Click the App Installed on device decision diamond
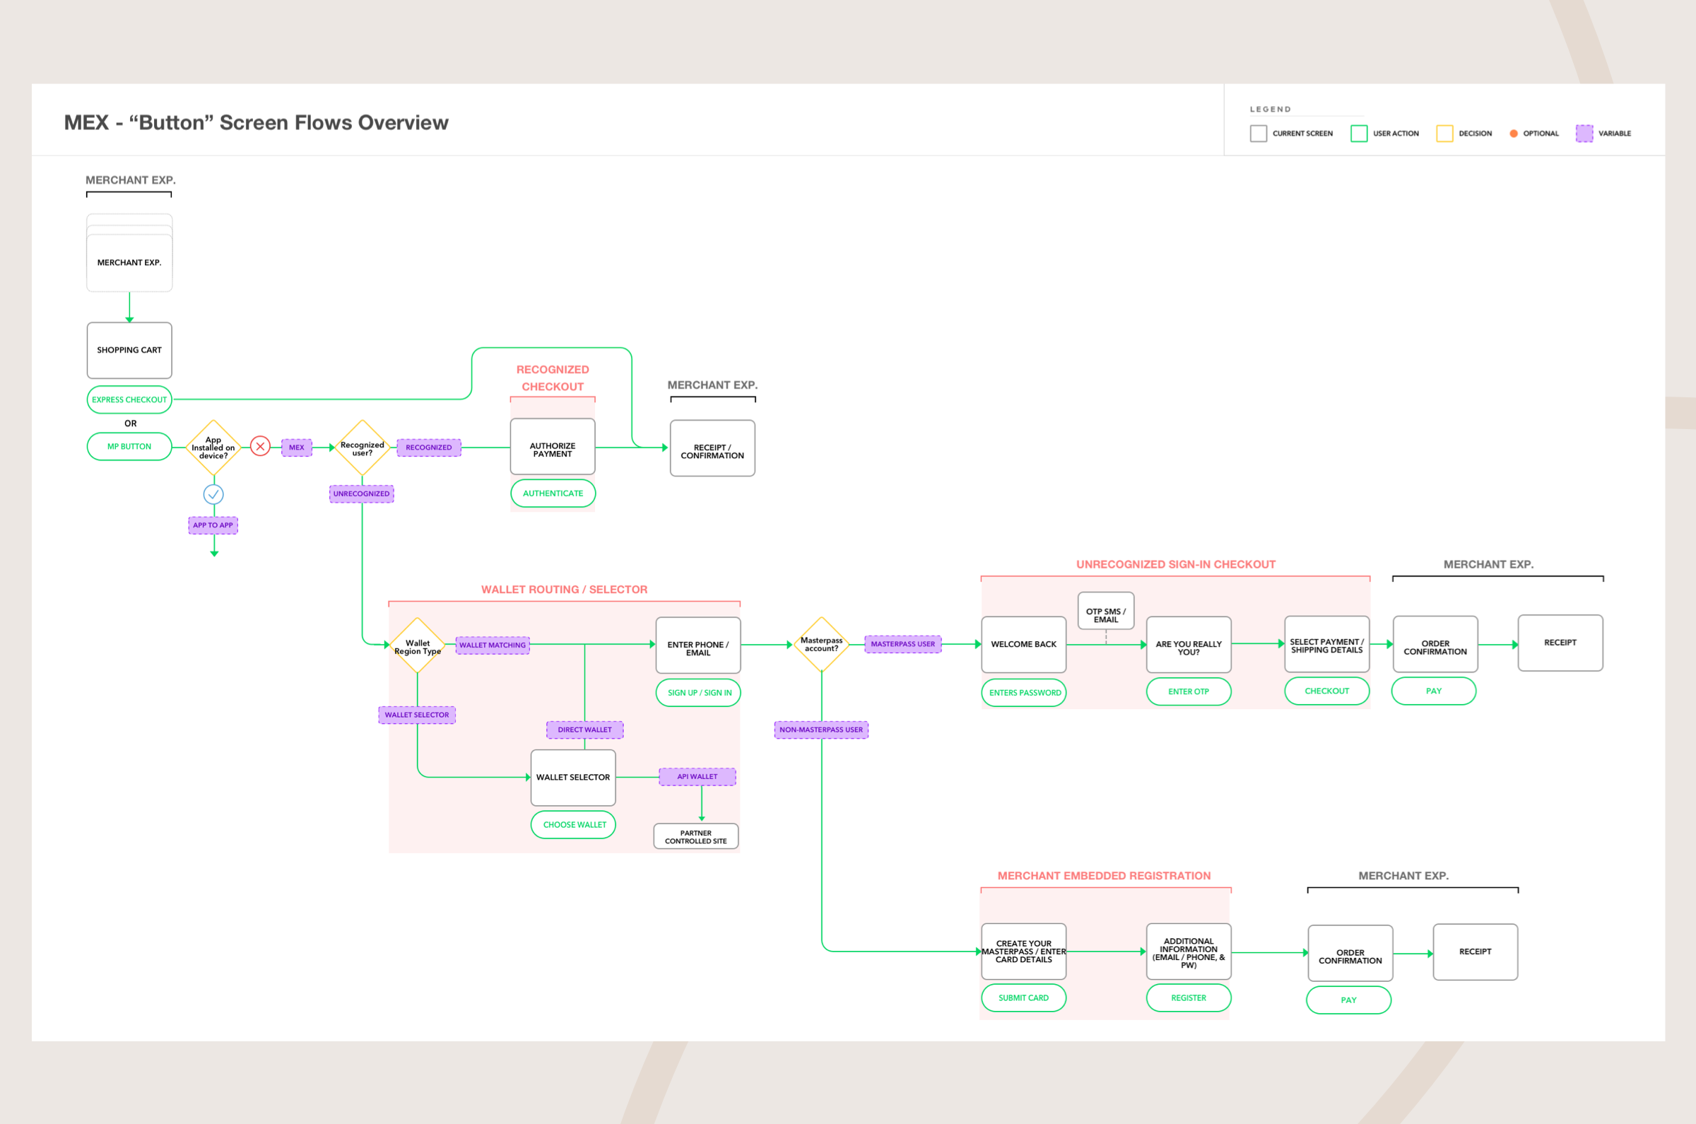This screenshot has height=1124, width=1696. 213,447
